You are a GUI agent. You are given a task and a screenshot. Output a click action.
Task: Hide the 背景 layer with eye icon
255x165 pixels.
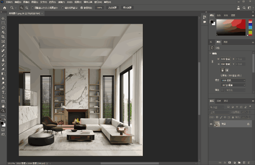coord(211,124)
